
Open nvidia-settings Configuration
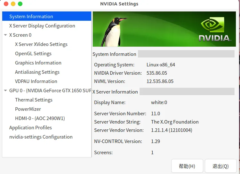point(41,137)
